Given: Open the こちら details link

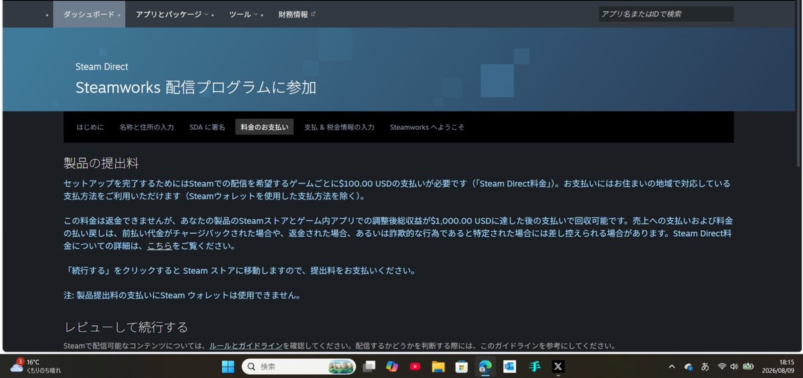Looking at the screenshot, I should (x=159, y=246).
